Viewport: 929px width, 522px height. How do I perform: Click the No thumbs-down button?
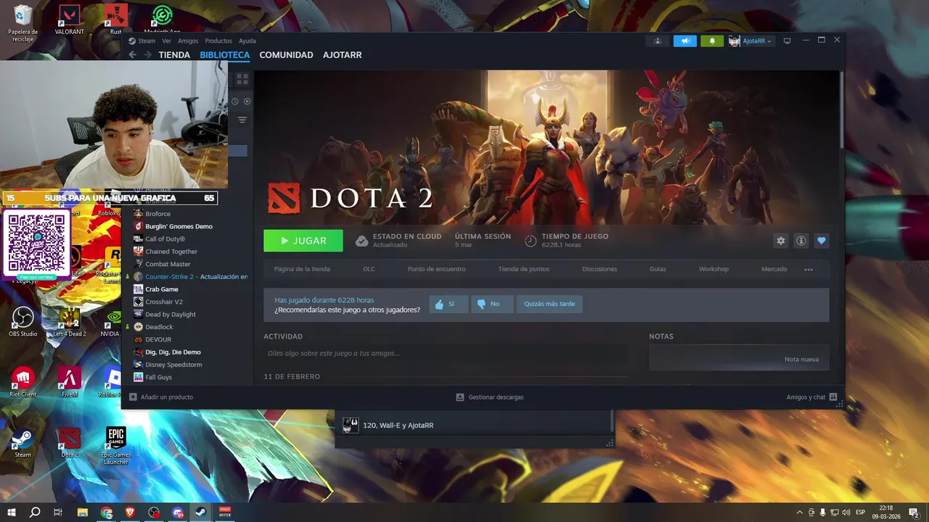(x=492, y=304)
